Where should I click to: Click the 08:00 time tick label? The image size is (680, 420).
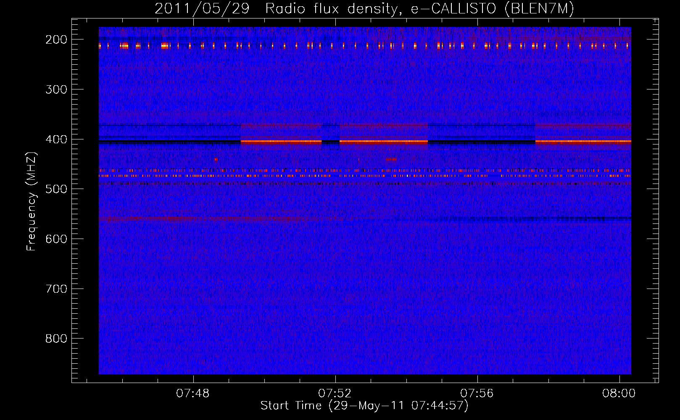(x=619, y=394)
